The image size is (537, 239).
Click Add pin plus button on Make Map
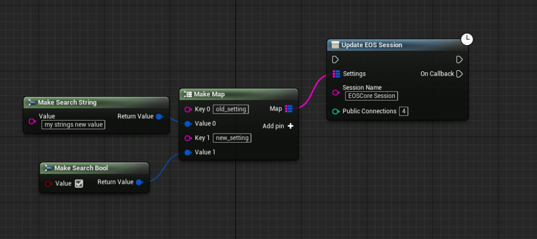click(290, 126)
